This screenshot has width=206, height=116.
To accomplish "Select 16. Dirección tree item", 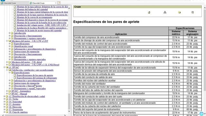I will pyautogui.click(x=15, y=107).
